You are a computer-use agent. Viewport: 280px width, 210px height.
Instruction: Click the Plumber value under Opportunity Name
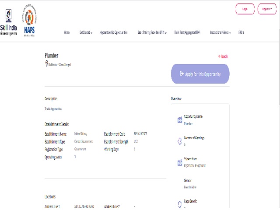(188, 123)
